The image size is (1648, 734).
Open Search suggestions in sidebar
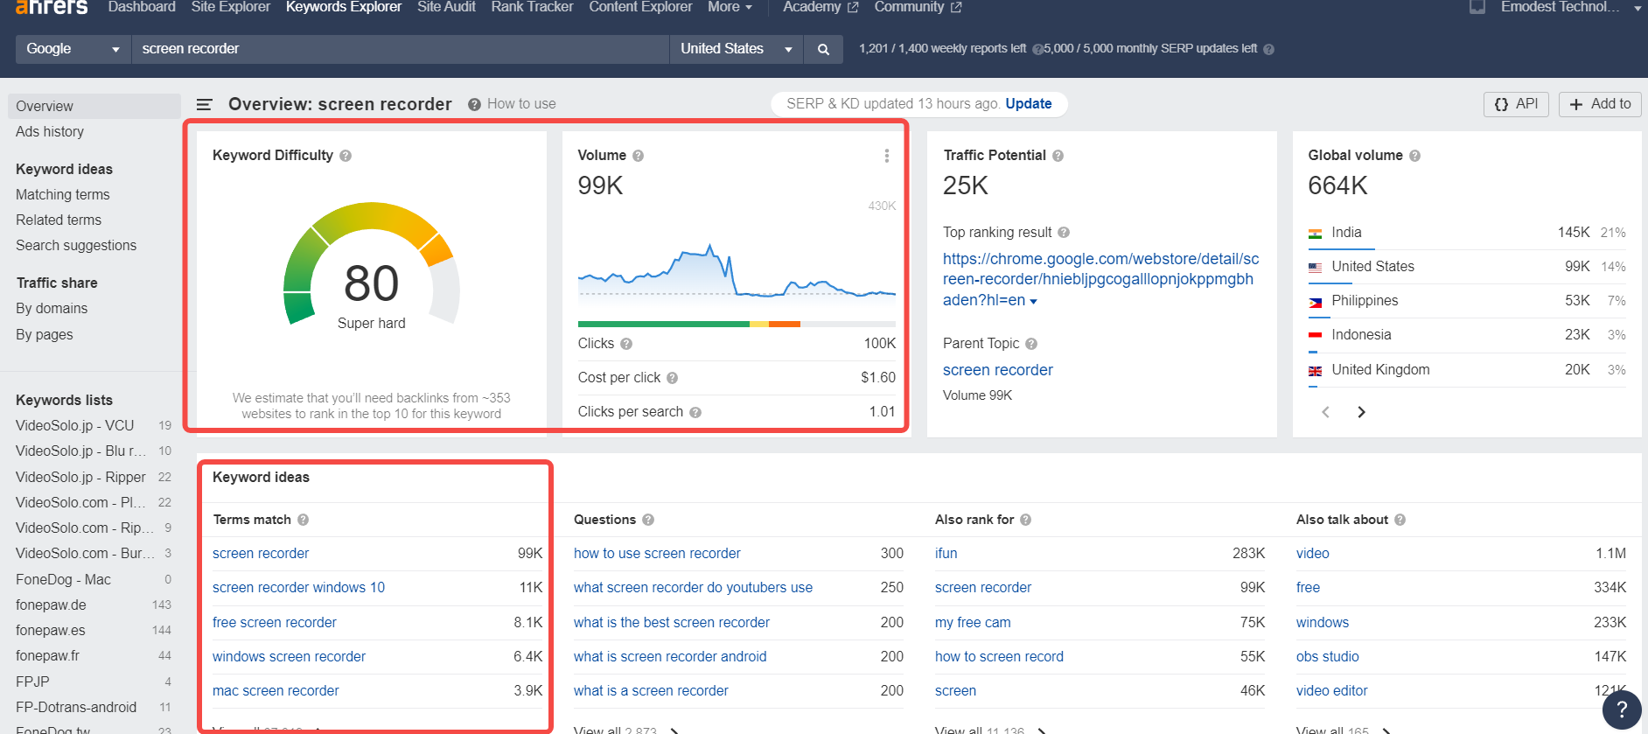(x=76, y=246)
